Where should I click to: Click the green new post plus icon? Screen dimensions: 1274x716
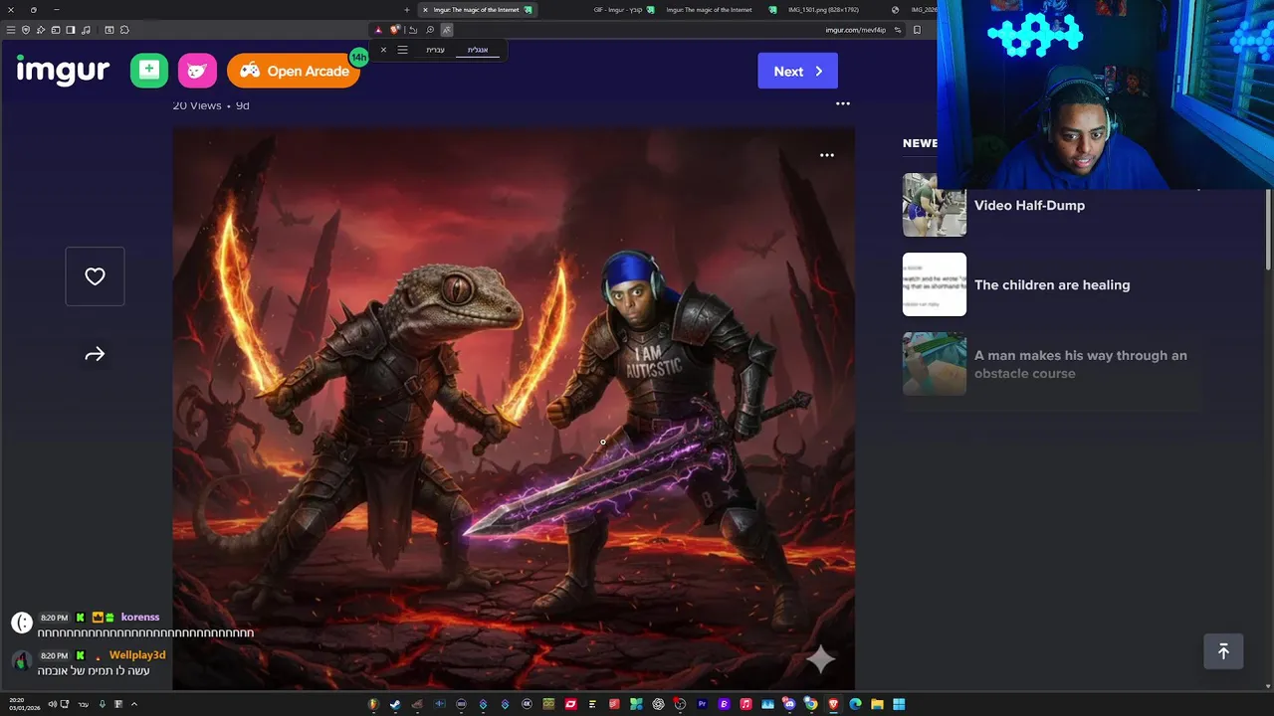[x=149, y=70]
